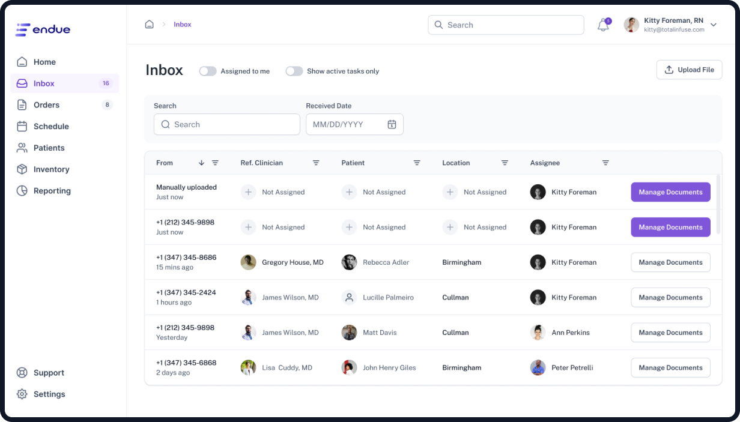Click Gregory House's avatar photo

(248, 262)
